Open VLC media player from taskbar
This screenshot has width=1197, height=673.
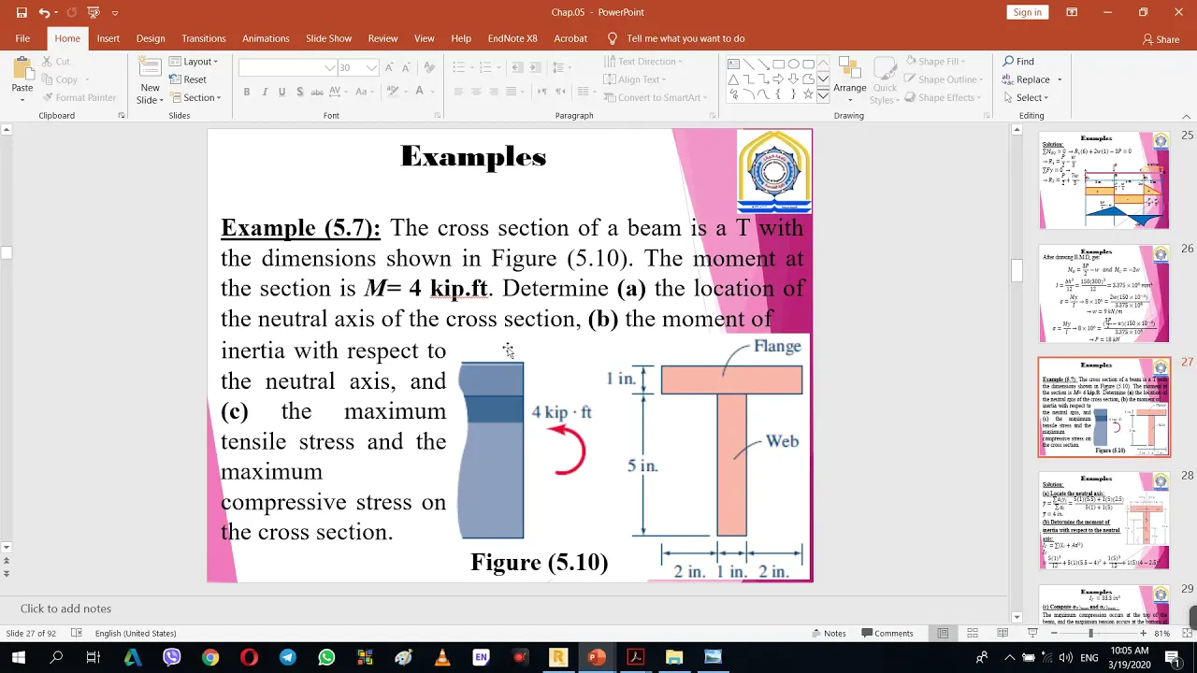(442, 657)
